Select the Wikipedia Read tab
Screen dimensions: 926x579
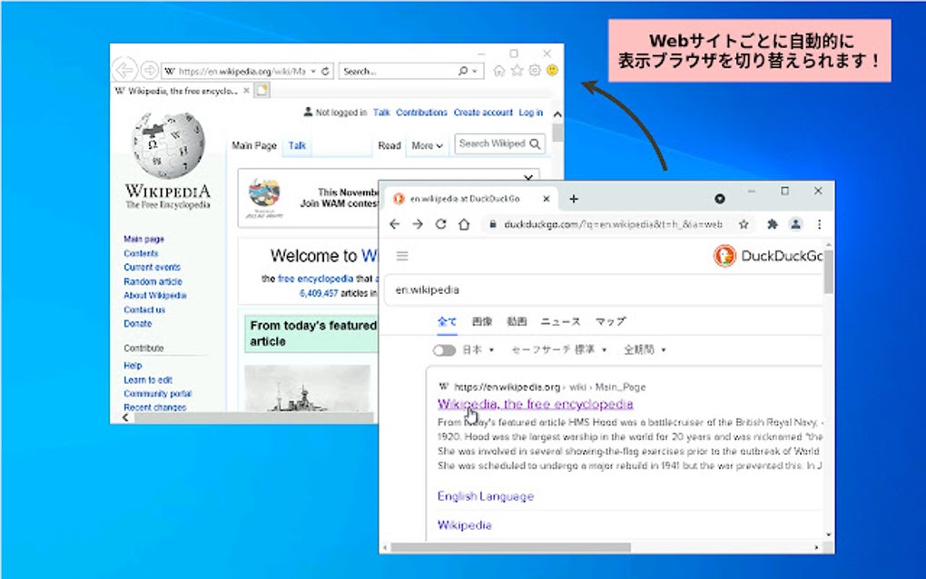click(x=389, y=146)
